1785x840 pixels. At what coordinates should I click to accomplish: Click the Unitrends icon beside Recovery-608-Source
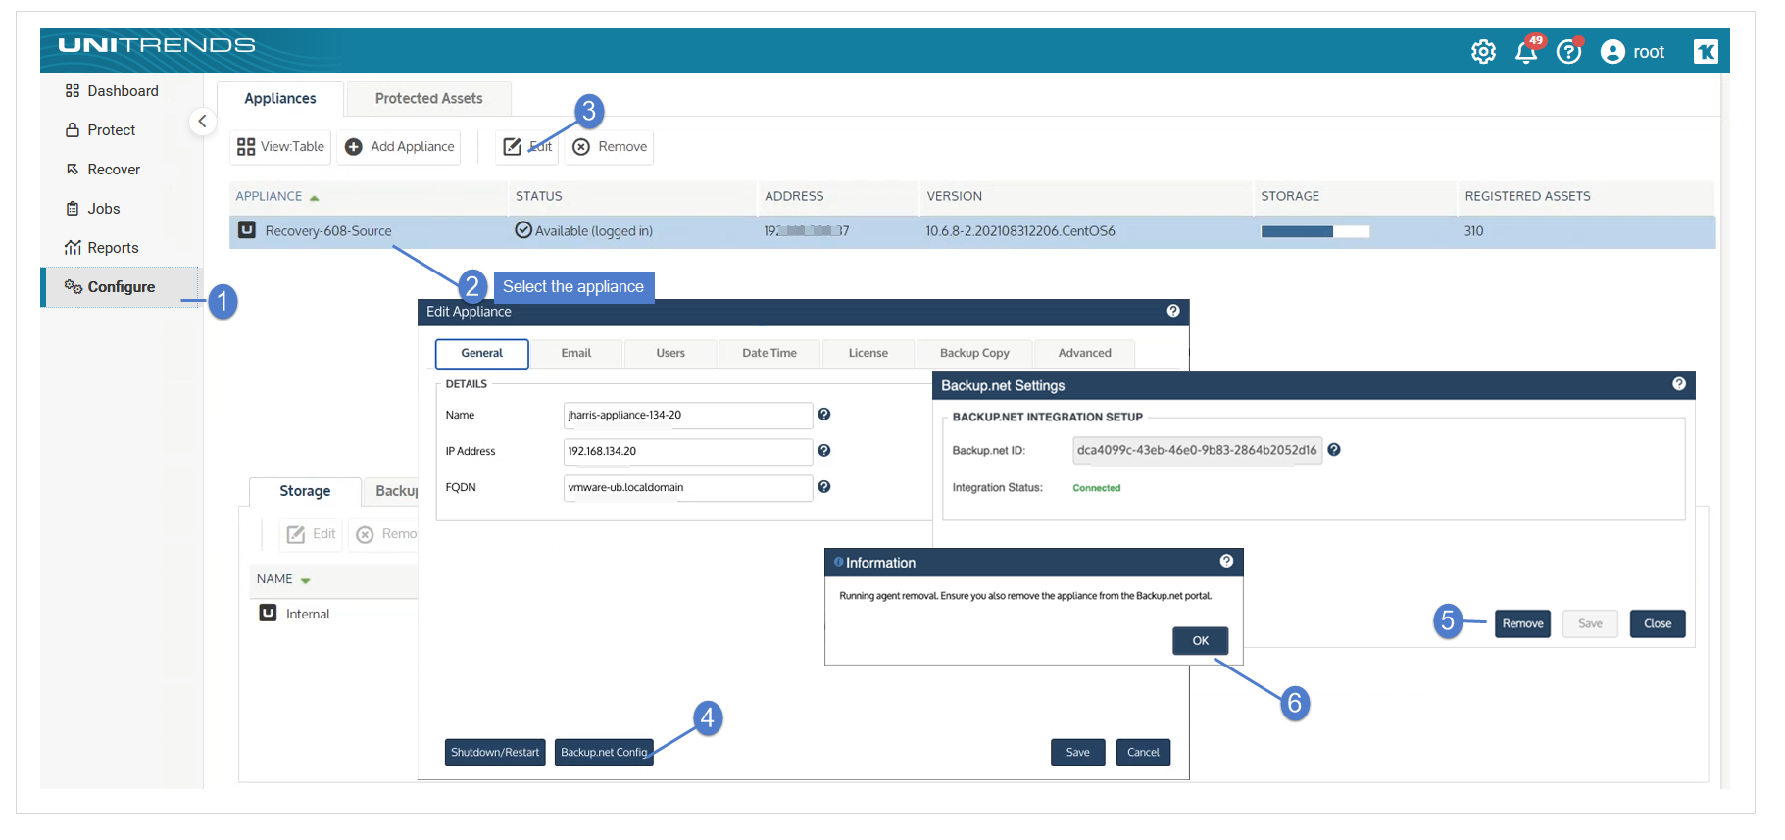tap(247, 230)
